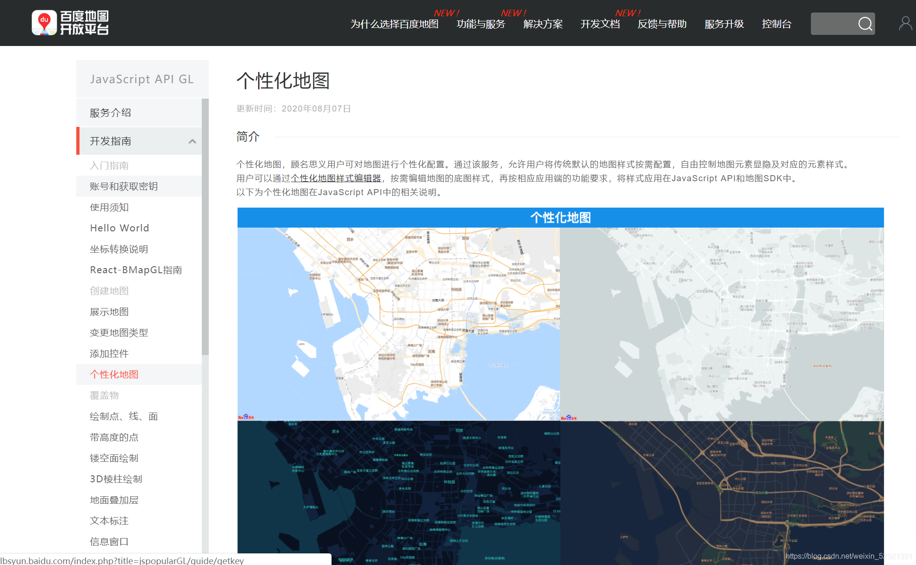Select 服务介绍 in the sidebar
Viewport: 916px width, 565px height.
(x=139, y=113)
